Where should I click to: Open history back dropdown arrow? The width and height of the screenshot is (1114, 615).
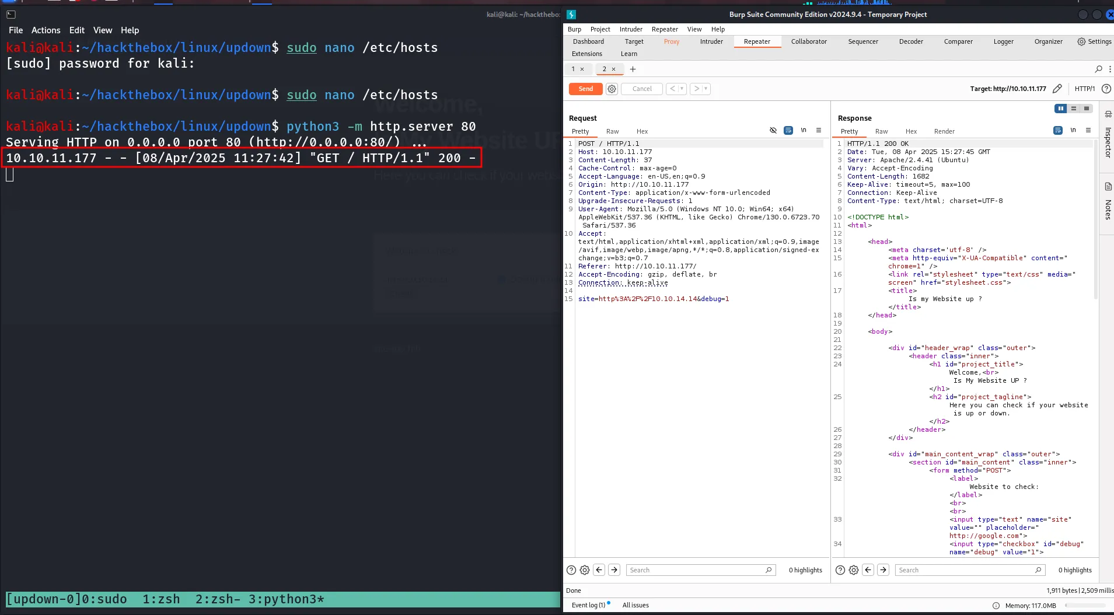pyautogui.click(x=682, y=89)
